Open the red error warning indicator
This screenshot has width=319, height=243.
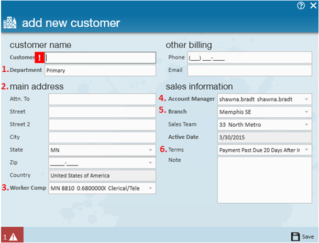12,235
